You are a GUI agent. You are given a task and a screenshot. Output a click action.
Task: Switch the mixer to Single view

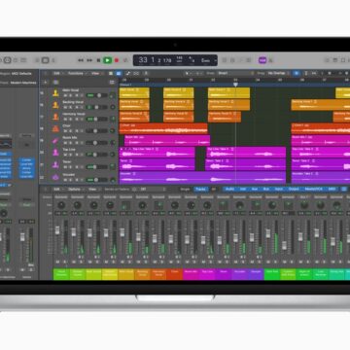[x=186, y=189]
